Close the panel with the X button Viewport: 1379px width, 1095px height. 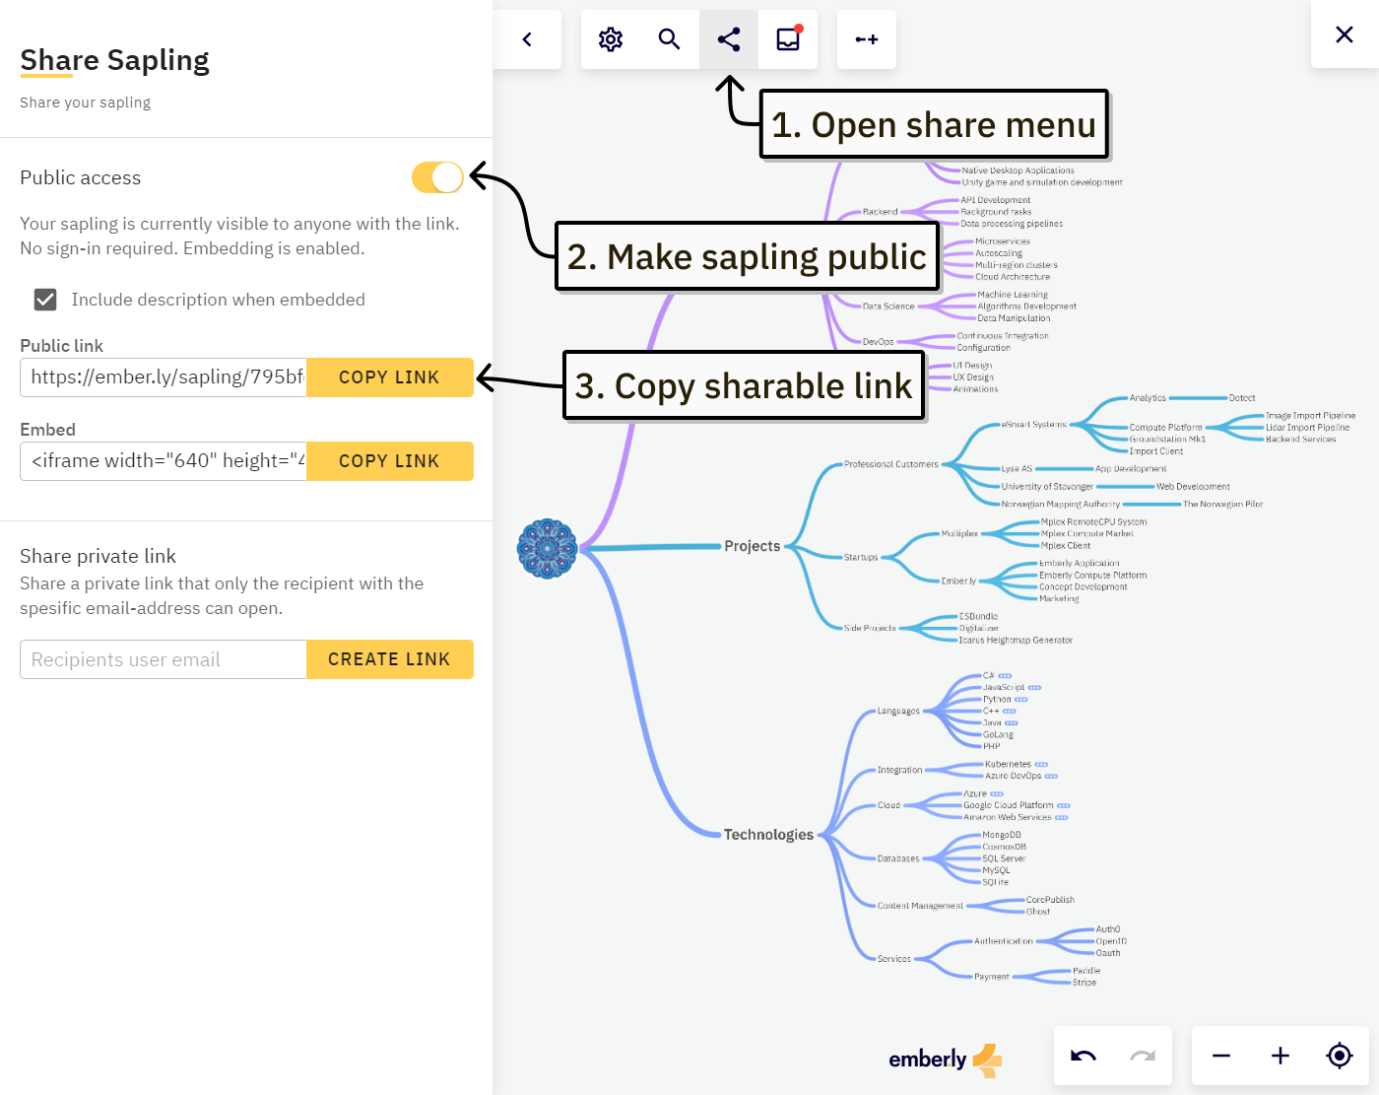(x=1345, y=34)
